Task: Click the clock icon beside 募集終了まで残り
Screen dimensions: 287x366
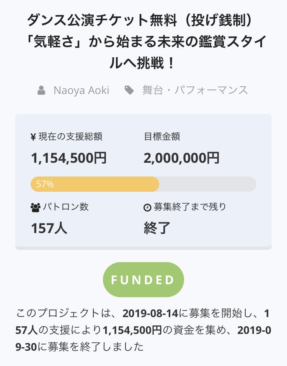Action: click(147, 207)
